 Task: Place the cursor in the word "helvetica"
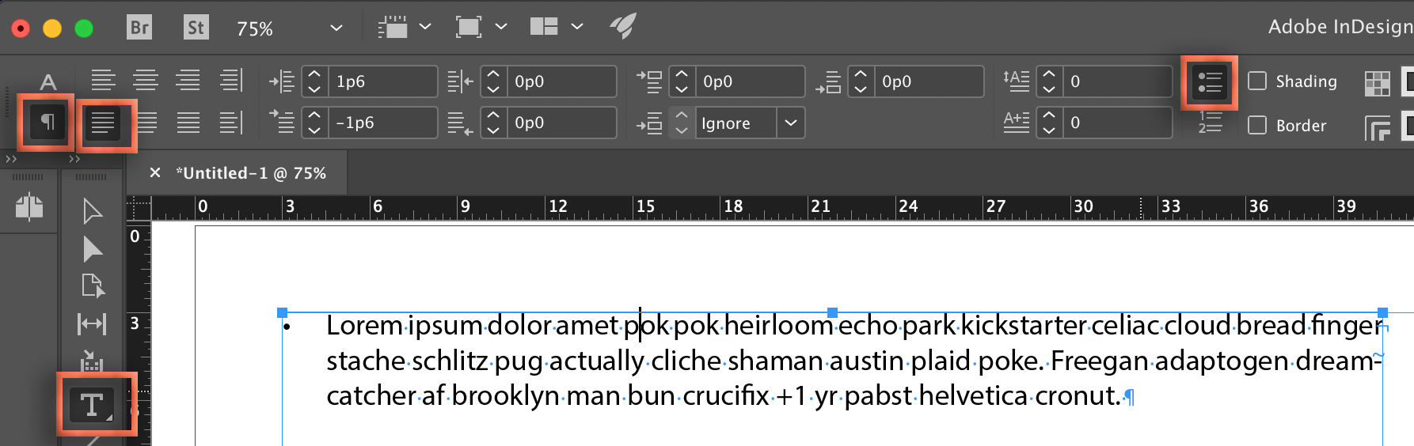click(973, 395)
